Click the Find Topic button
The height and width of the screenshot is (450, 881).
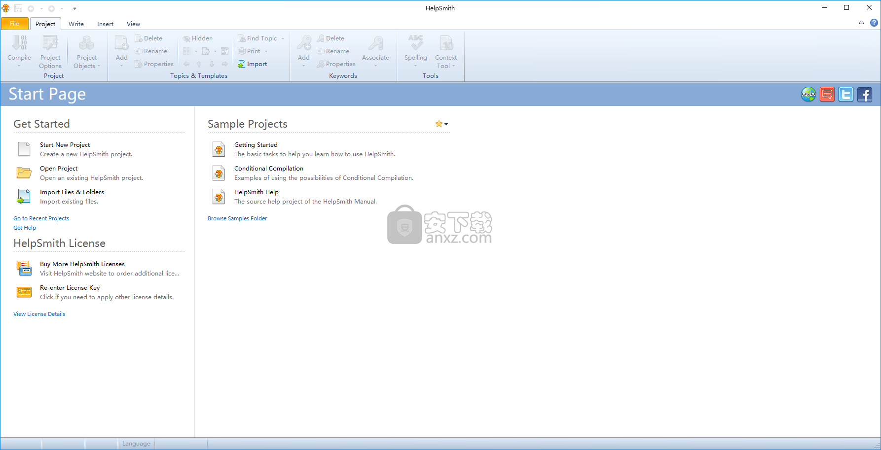click(257, 38)
